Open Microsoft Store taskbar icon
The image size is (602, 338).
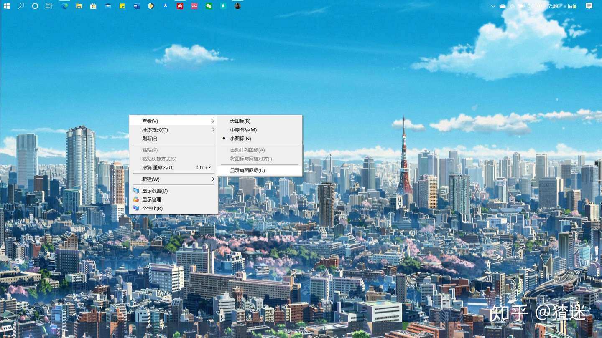point(93,6)
